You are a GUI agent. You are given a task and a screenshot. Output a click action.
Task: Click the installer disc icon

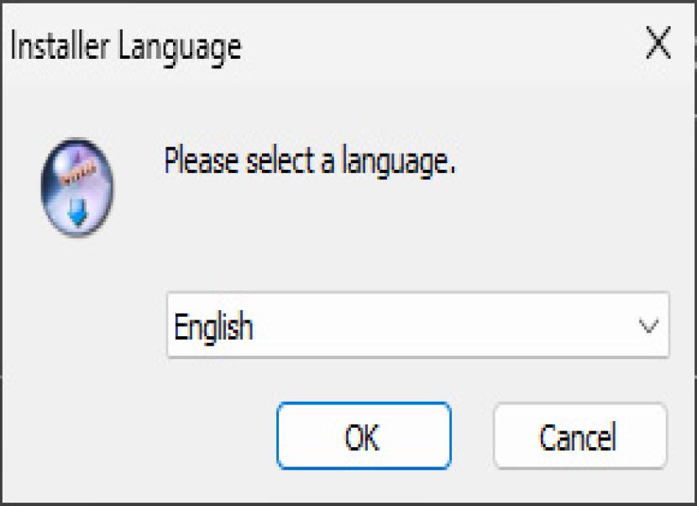(77, 187)
